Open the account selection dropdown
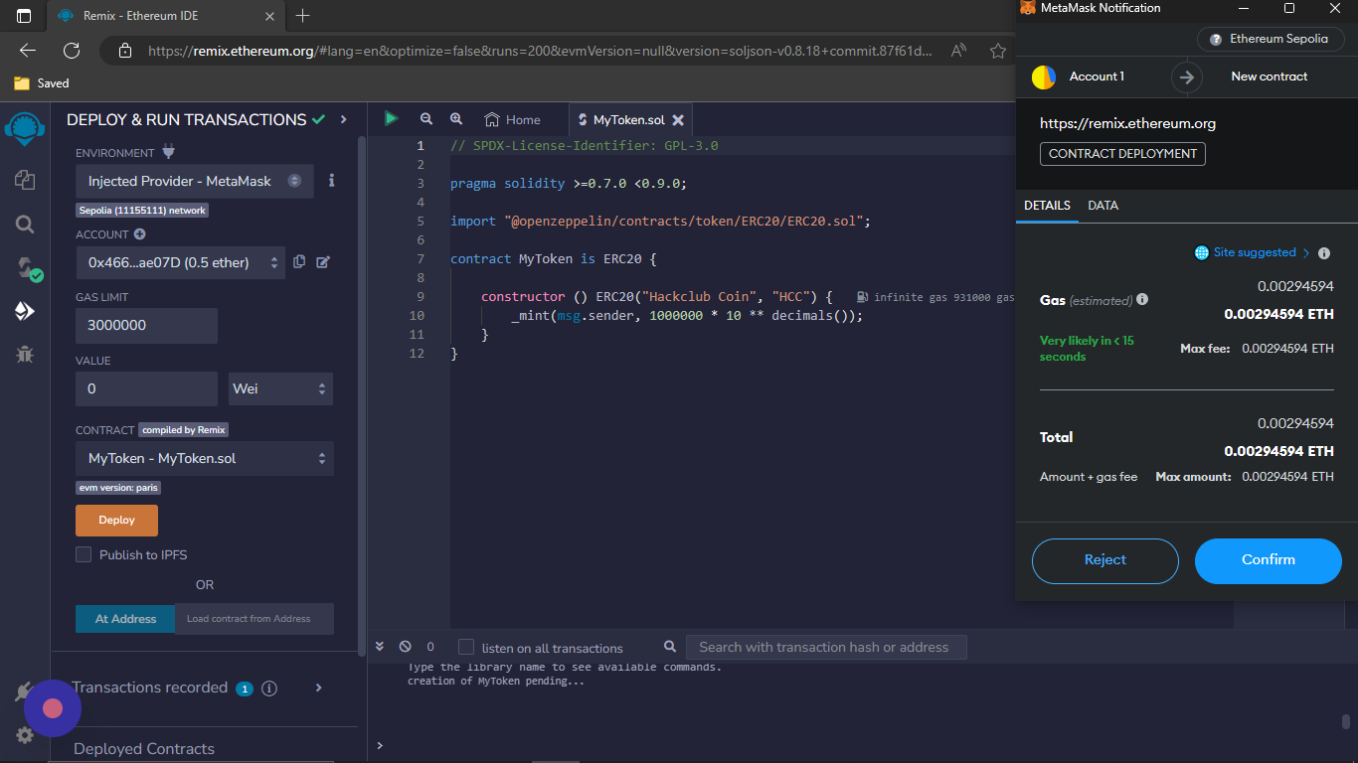This screenshot has height=763, width=1358. [180, 262]
